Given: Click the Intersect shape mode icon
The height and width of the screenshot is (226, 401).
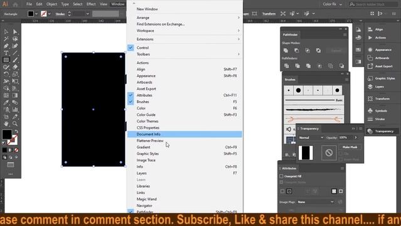Looking at the screenshot, I should [x=308, y=50].
